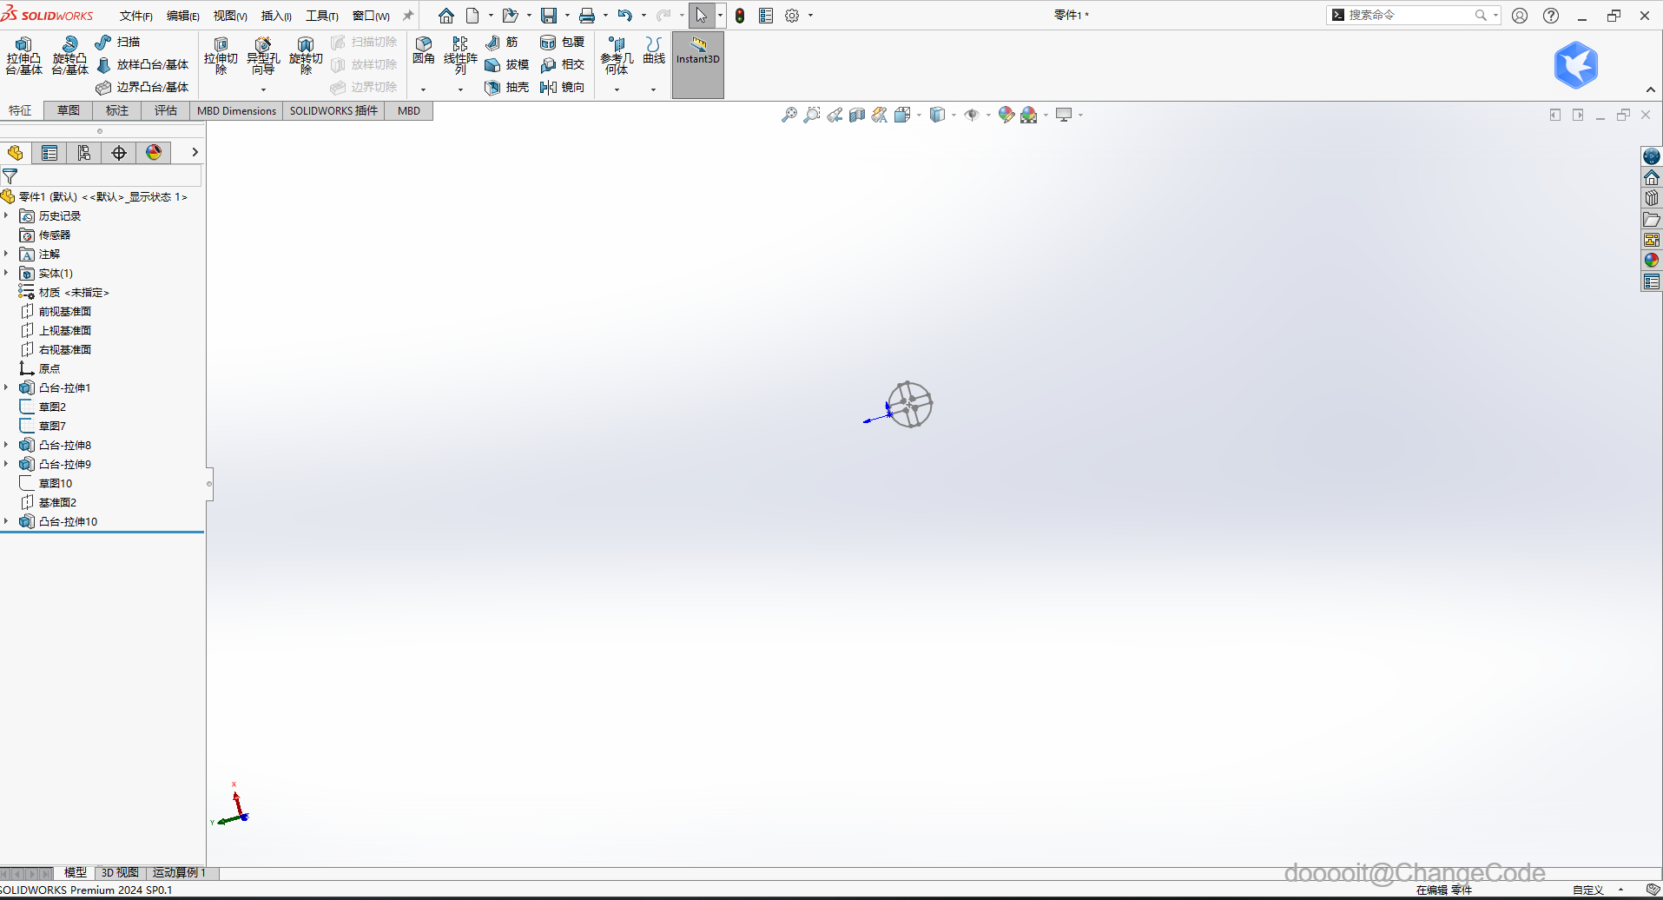Toggle the feature tree filter funnel
This screenshot has height=900, width=1663.
tap(10, 176)
